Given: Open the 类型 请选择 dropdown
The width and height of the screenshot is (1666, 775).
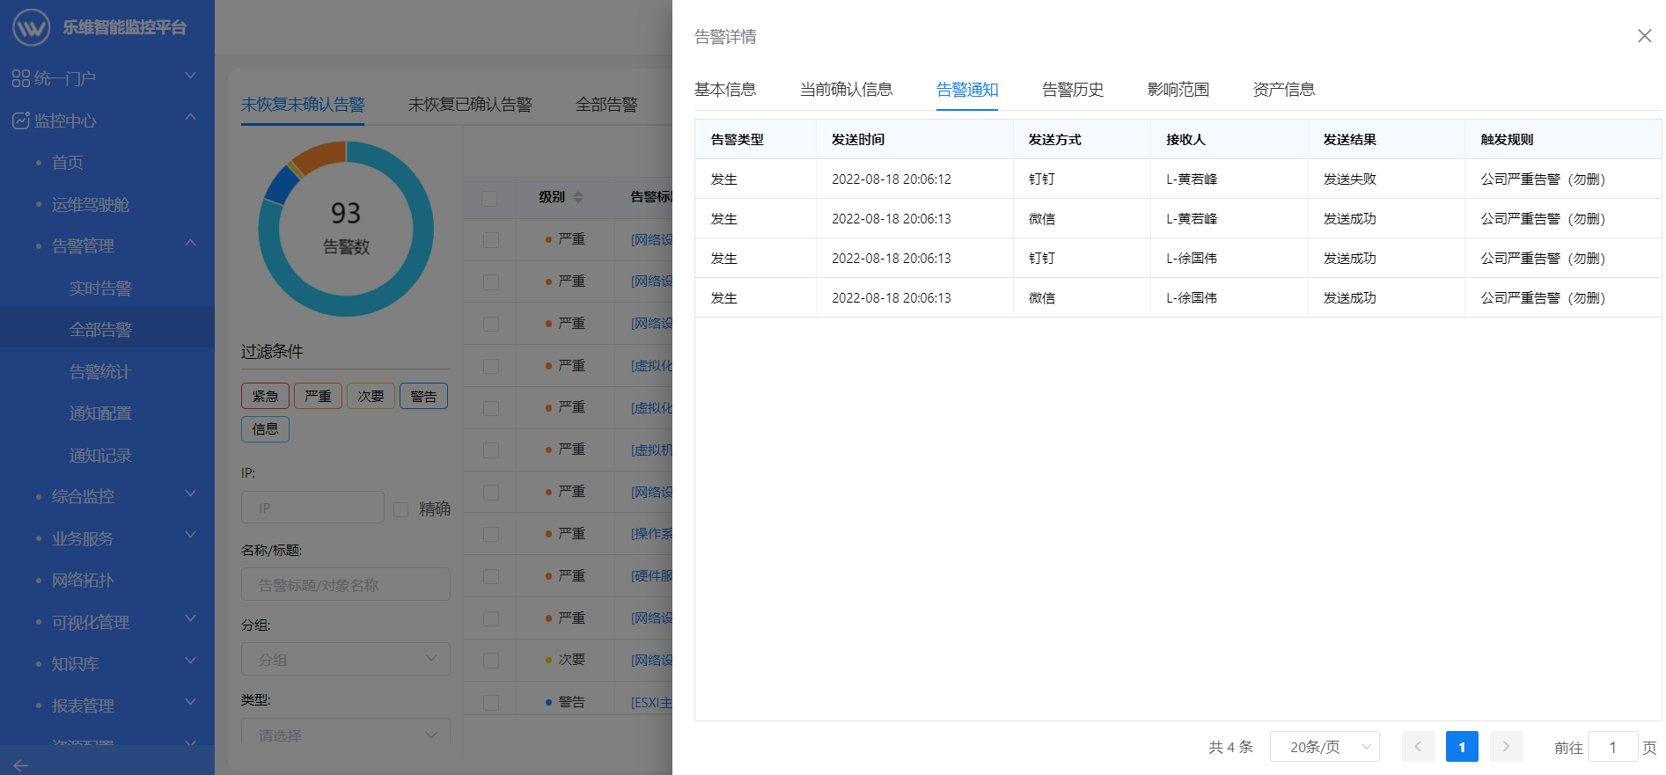Looking at the screenshot, I should tap(346, 734).
